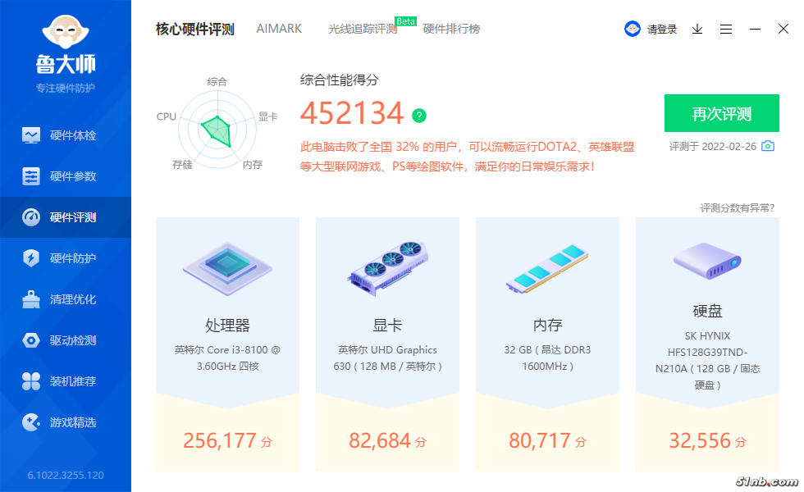Click the hard disk illustration
804x492 pixels.
pyautogui.click(x=707, y=261)
